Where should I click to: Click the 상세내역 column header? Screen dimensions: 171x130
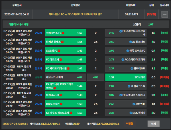[164, 5]
